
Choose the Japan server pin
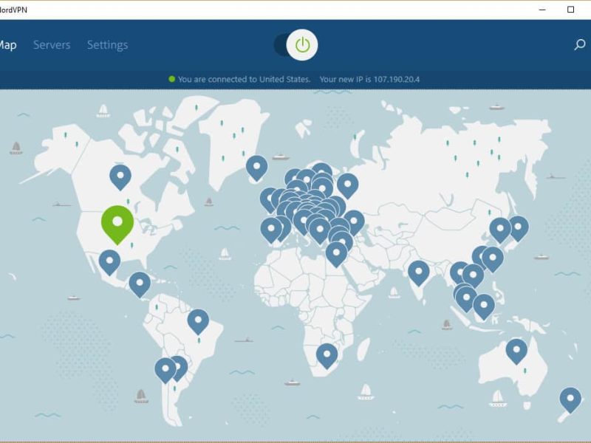[x=519, y=229]
